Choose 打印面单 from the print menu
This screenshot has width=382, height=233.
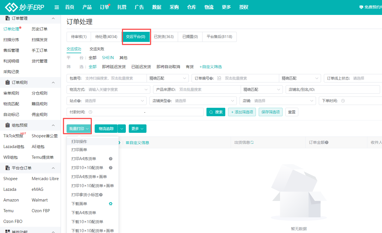(x=79, y=149)
